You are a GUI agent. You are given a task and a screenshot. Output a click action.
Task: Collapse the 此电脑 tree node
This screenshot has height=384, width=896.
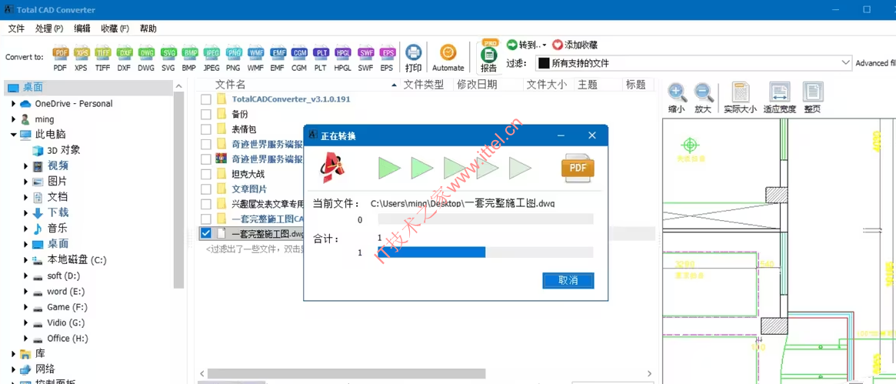13,135
